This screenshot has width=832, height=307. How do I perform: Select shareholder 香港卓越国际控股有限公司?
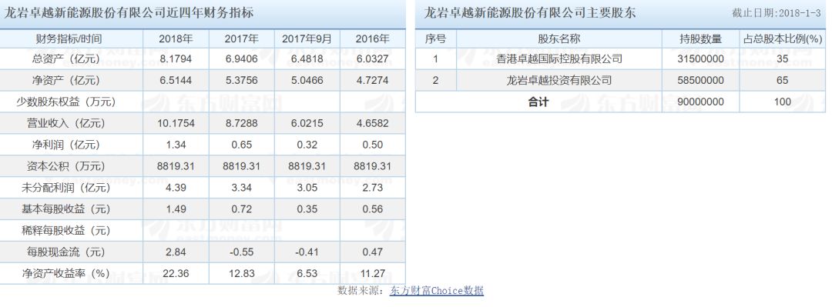(559, 58)
